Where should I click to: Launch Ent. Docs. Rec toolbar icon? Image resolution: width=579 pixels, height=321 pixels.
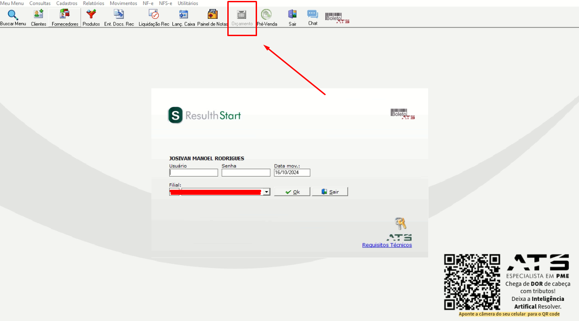tap(119, 14)
